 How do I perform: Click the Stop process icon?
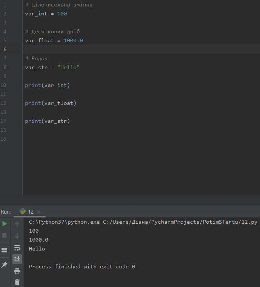pyautogui.click(x=5, y=235)
